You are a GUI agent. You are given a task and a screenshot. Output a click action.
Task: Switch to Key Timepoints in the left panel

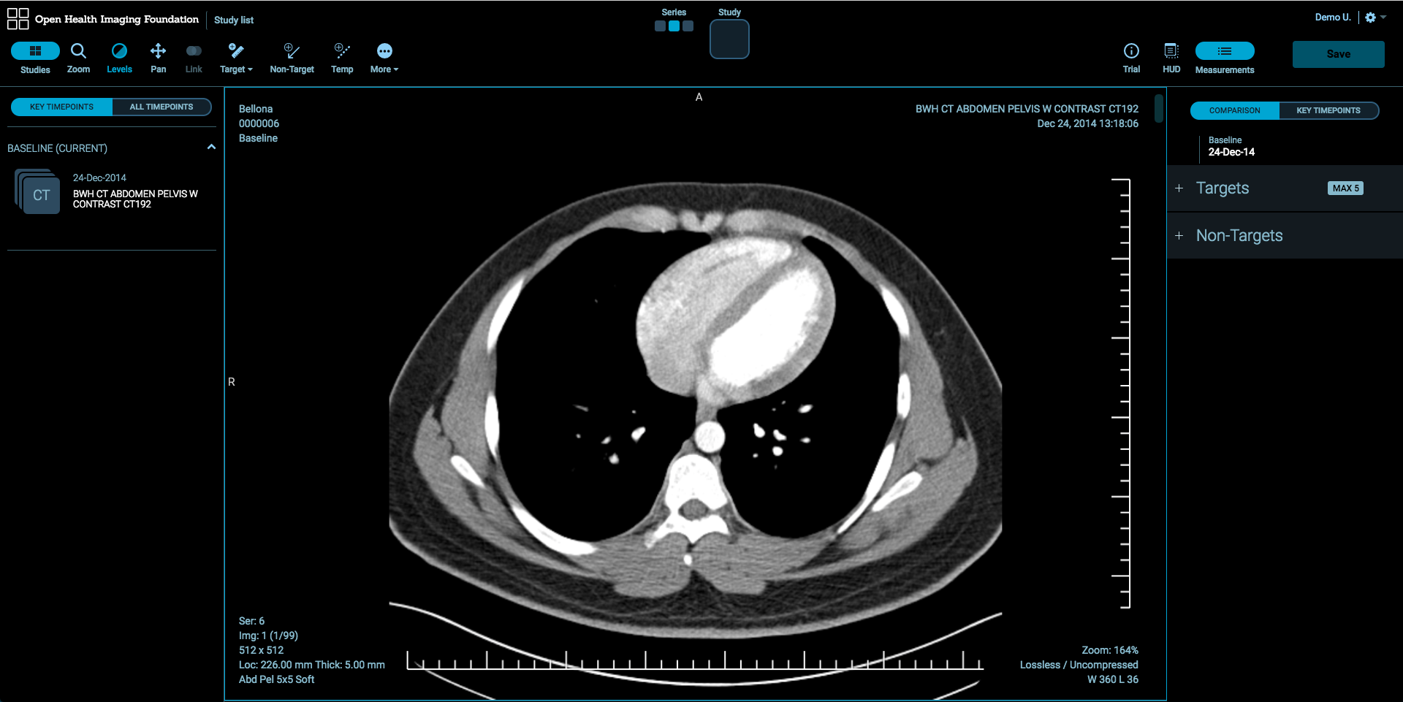click(61, 107)
